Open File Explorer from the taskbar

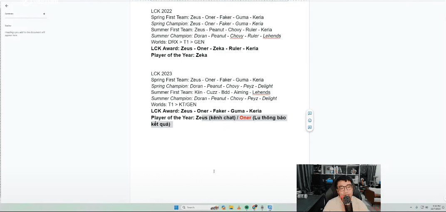(x=231, y=207)
